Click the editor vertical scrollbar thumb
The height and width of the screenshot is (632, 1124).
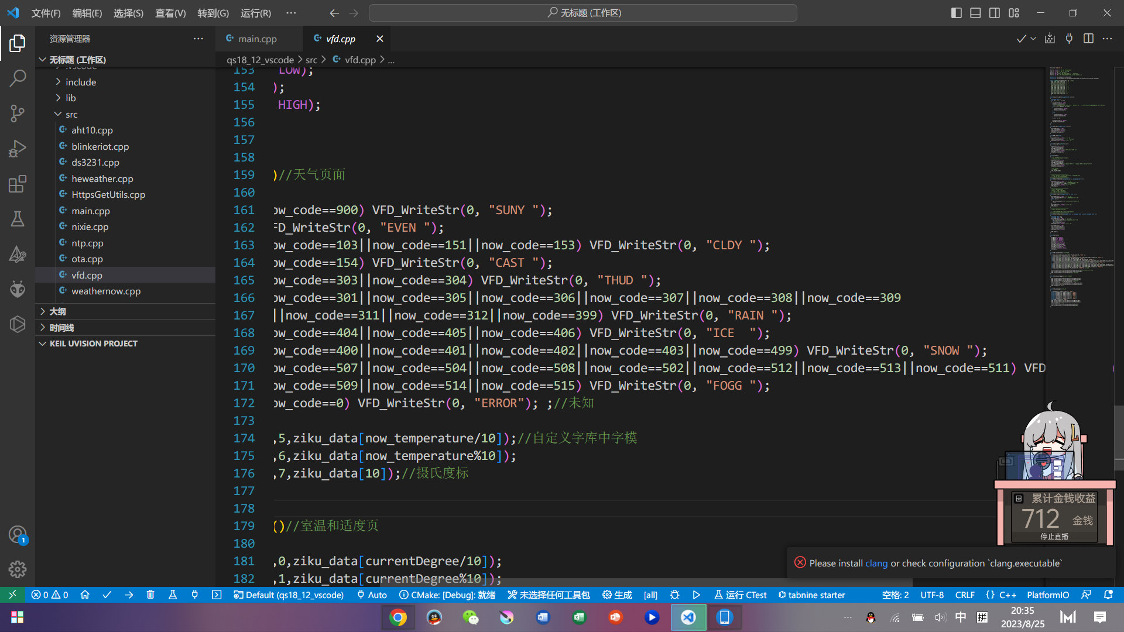point(1119,438)
